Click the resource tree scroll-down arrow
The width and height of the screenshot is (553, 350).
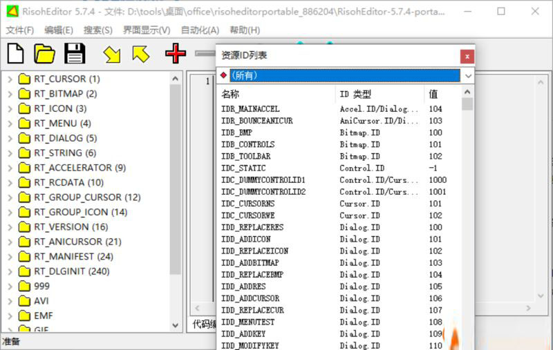176,326
